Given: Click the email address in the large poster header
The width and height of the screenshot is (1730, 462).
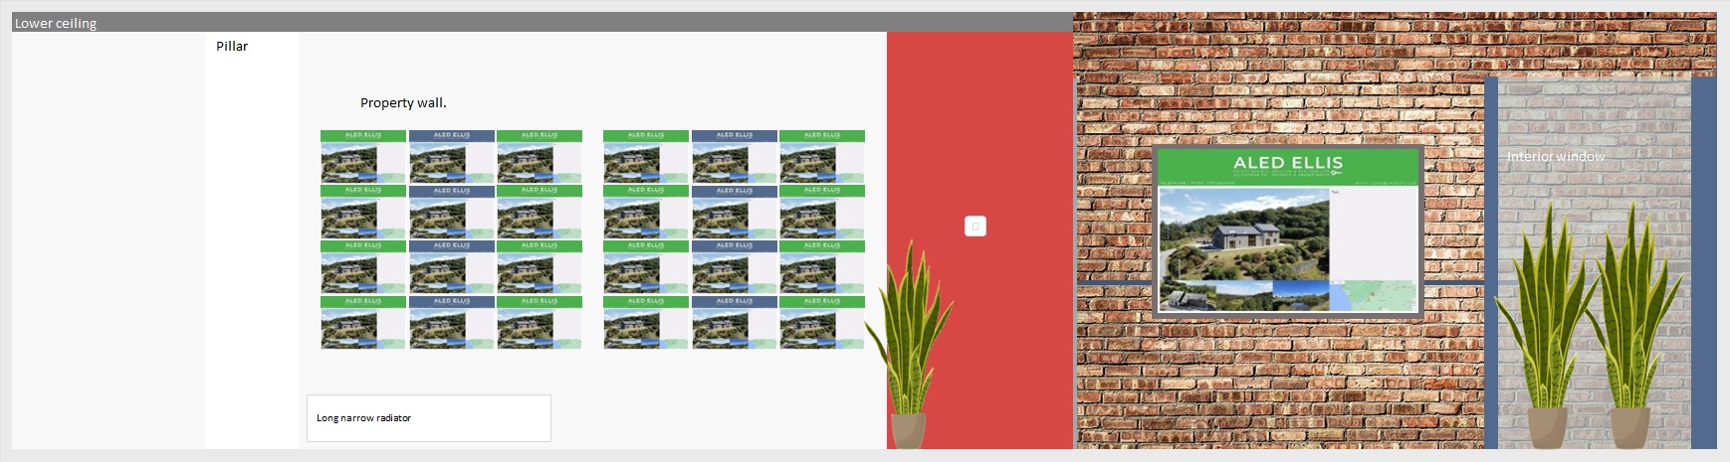Looking at the screenshot, I should click(1385, 183).
